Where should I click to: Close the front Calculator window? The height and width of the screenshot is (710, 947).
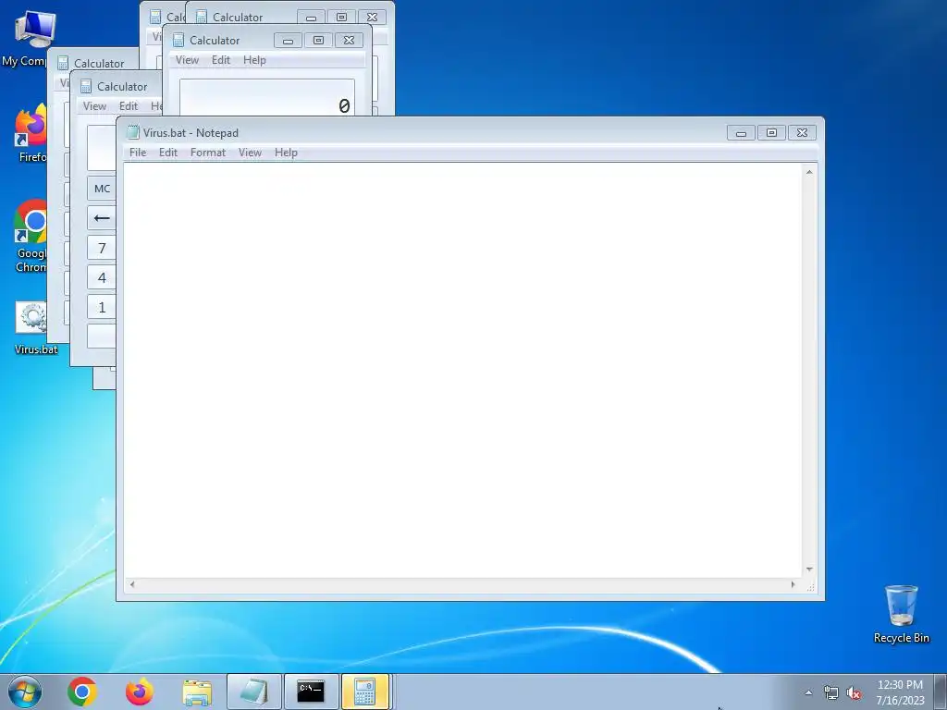click(x=349, y=41)
